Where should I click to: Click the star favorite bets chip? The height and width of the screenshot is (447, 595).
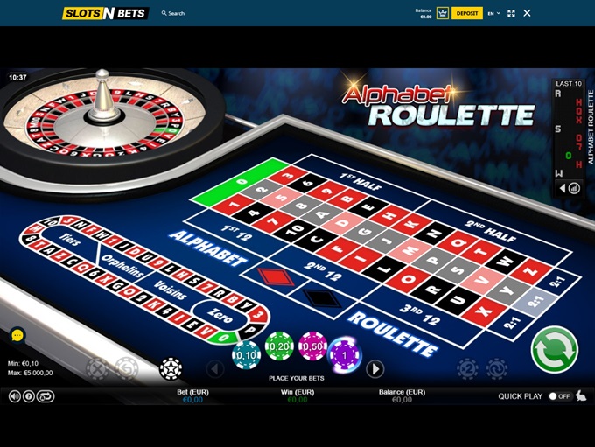click(x=171, y=368)
